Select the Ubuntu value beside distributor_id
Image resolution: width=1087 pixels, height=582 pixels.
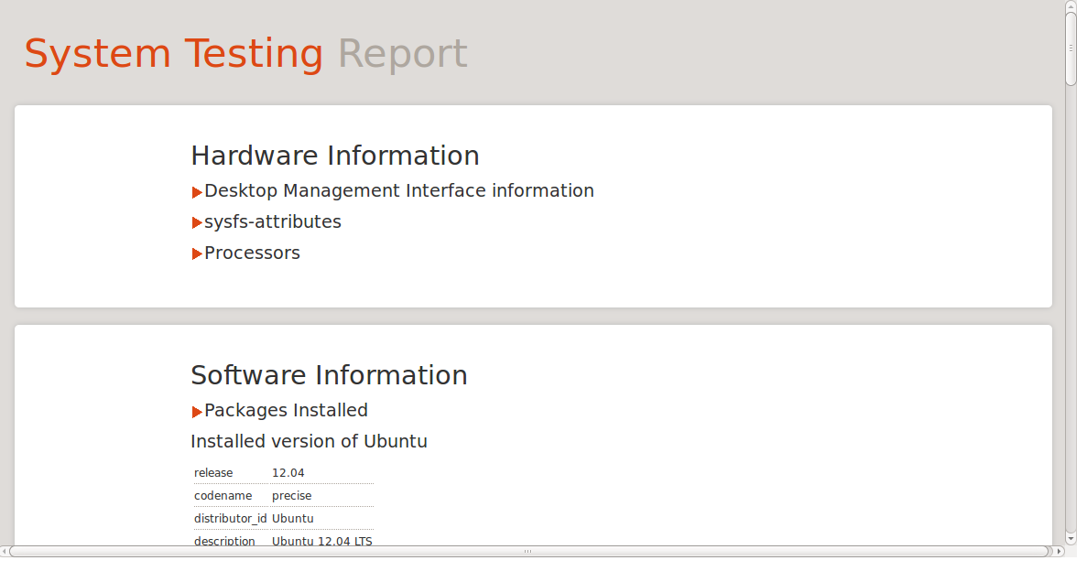pos(292,519)
